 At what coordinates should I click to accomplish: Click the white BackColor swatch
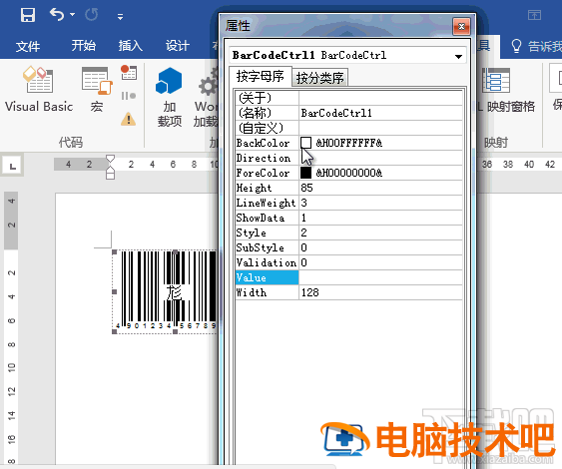[305, 143]
